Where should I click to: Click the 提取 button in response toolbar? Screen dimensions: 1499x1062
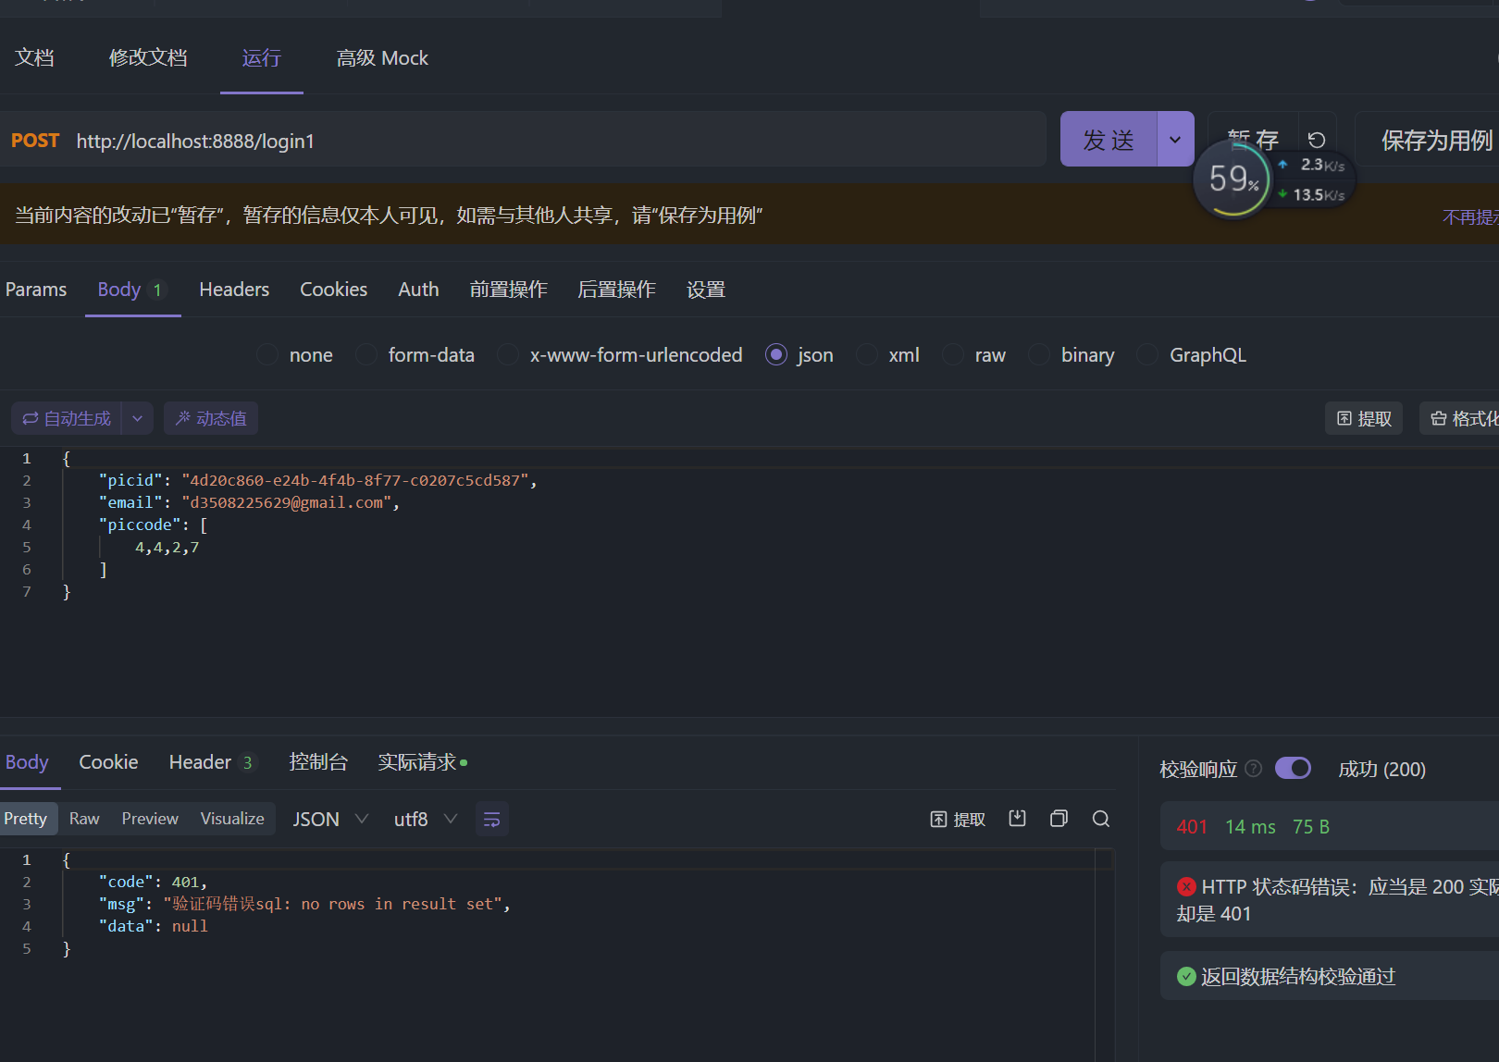958,819
